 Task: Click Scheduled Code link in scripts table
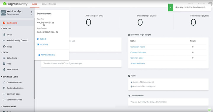[138, 63]
